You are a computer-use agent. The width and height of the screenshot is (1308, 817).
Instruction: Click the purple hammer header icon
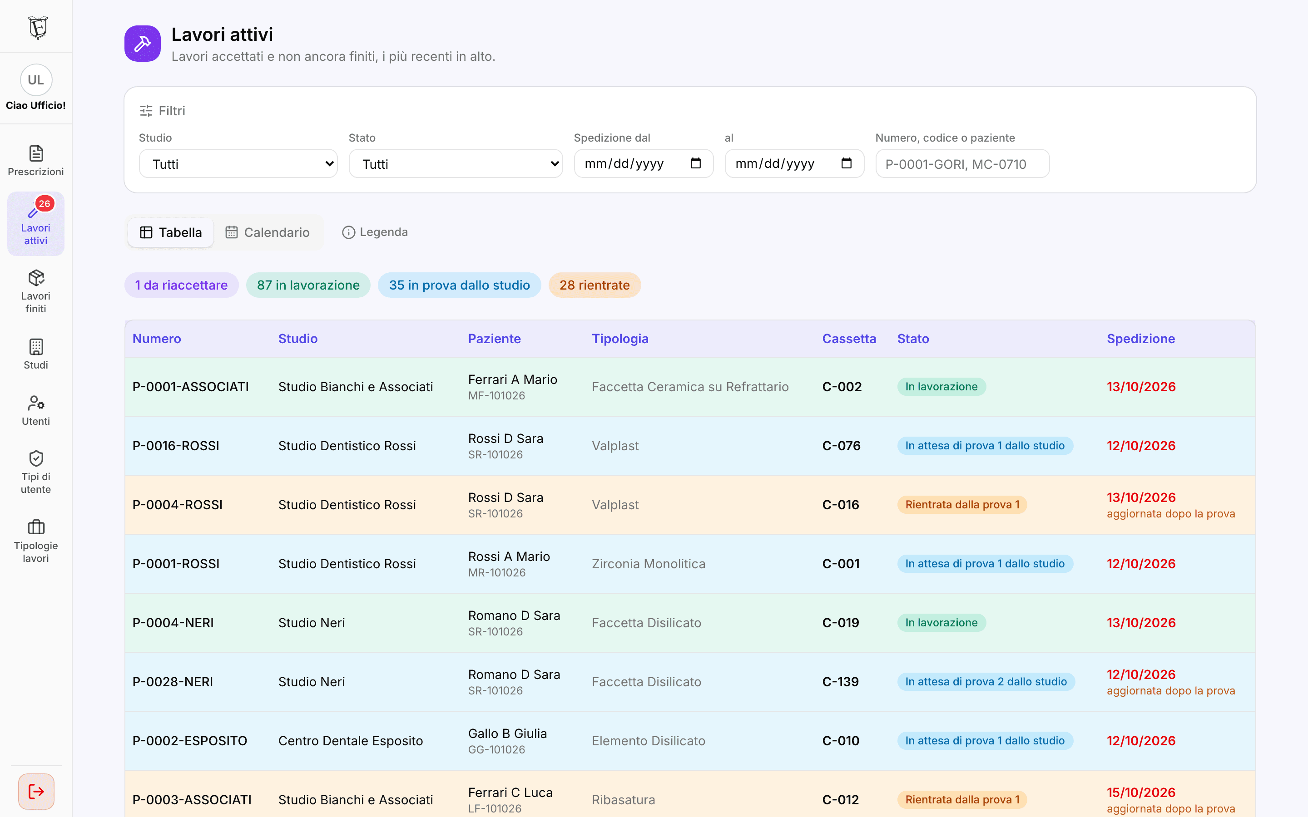143,44
